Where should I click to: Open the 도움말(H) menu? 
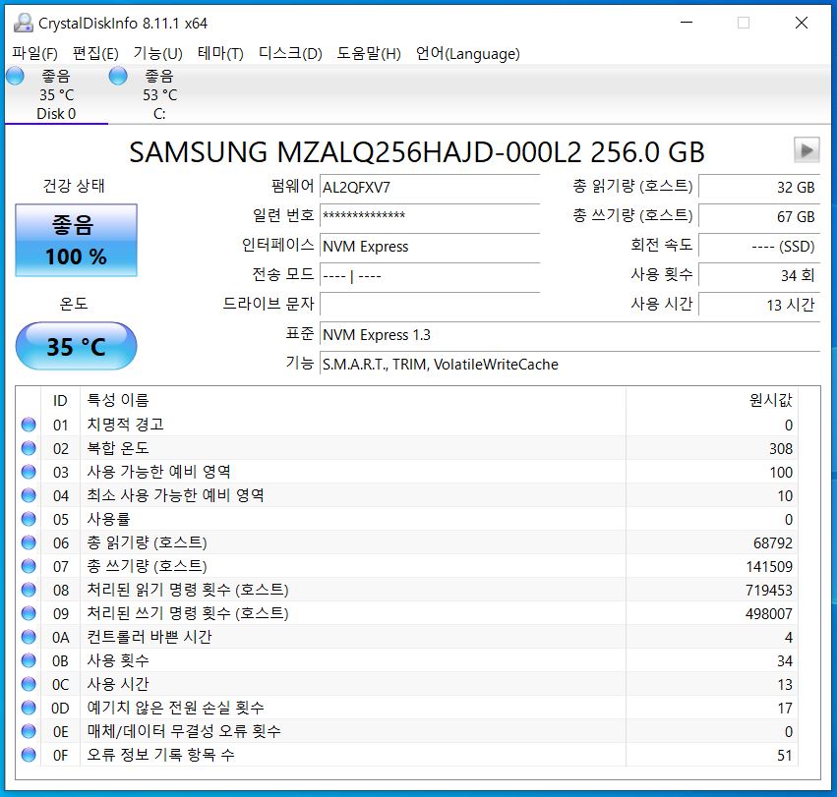pyautogui.click(x=369, y=53)
